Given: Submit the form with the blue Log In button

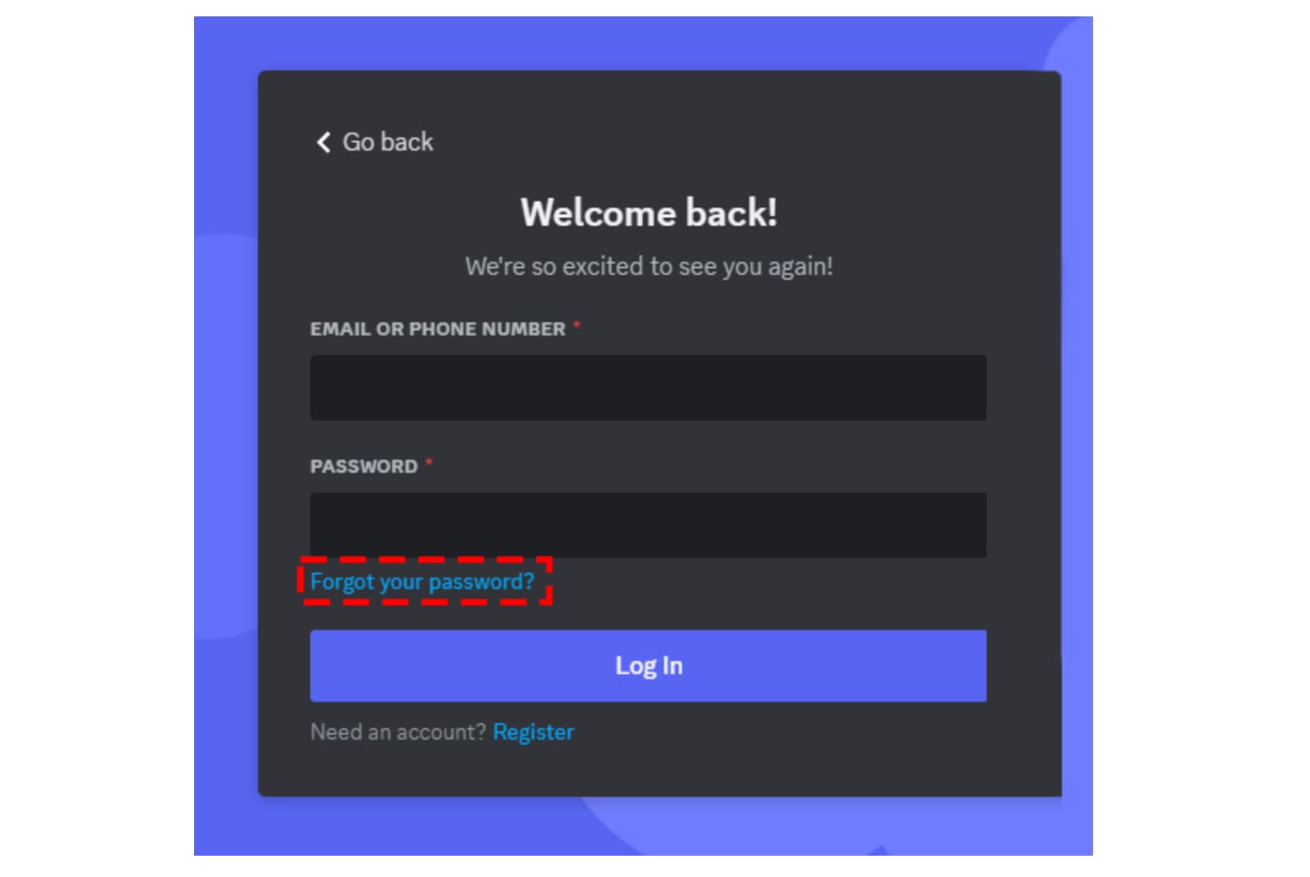Looking at the screenshot, I should [648, 666].
